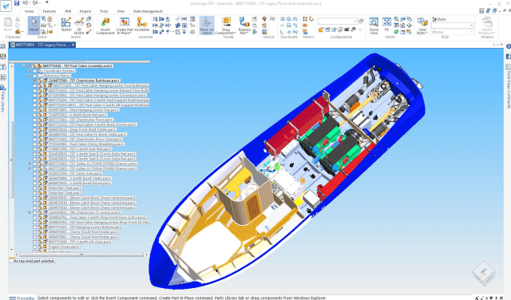Select the T37 Legacy Picnic document tab
Image resolution: width=511 pixels, height=300 pixels.
tap(42, 45)
